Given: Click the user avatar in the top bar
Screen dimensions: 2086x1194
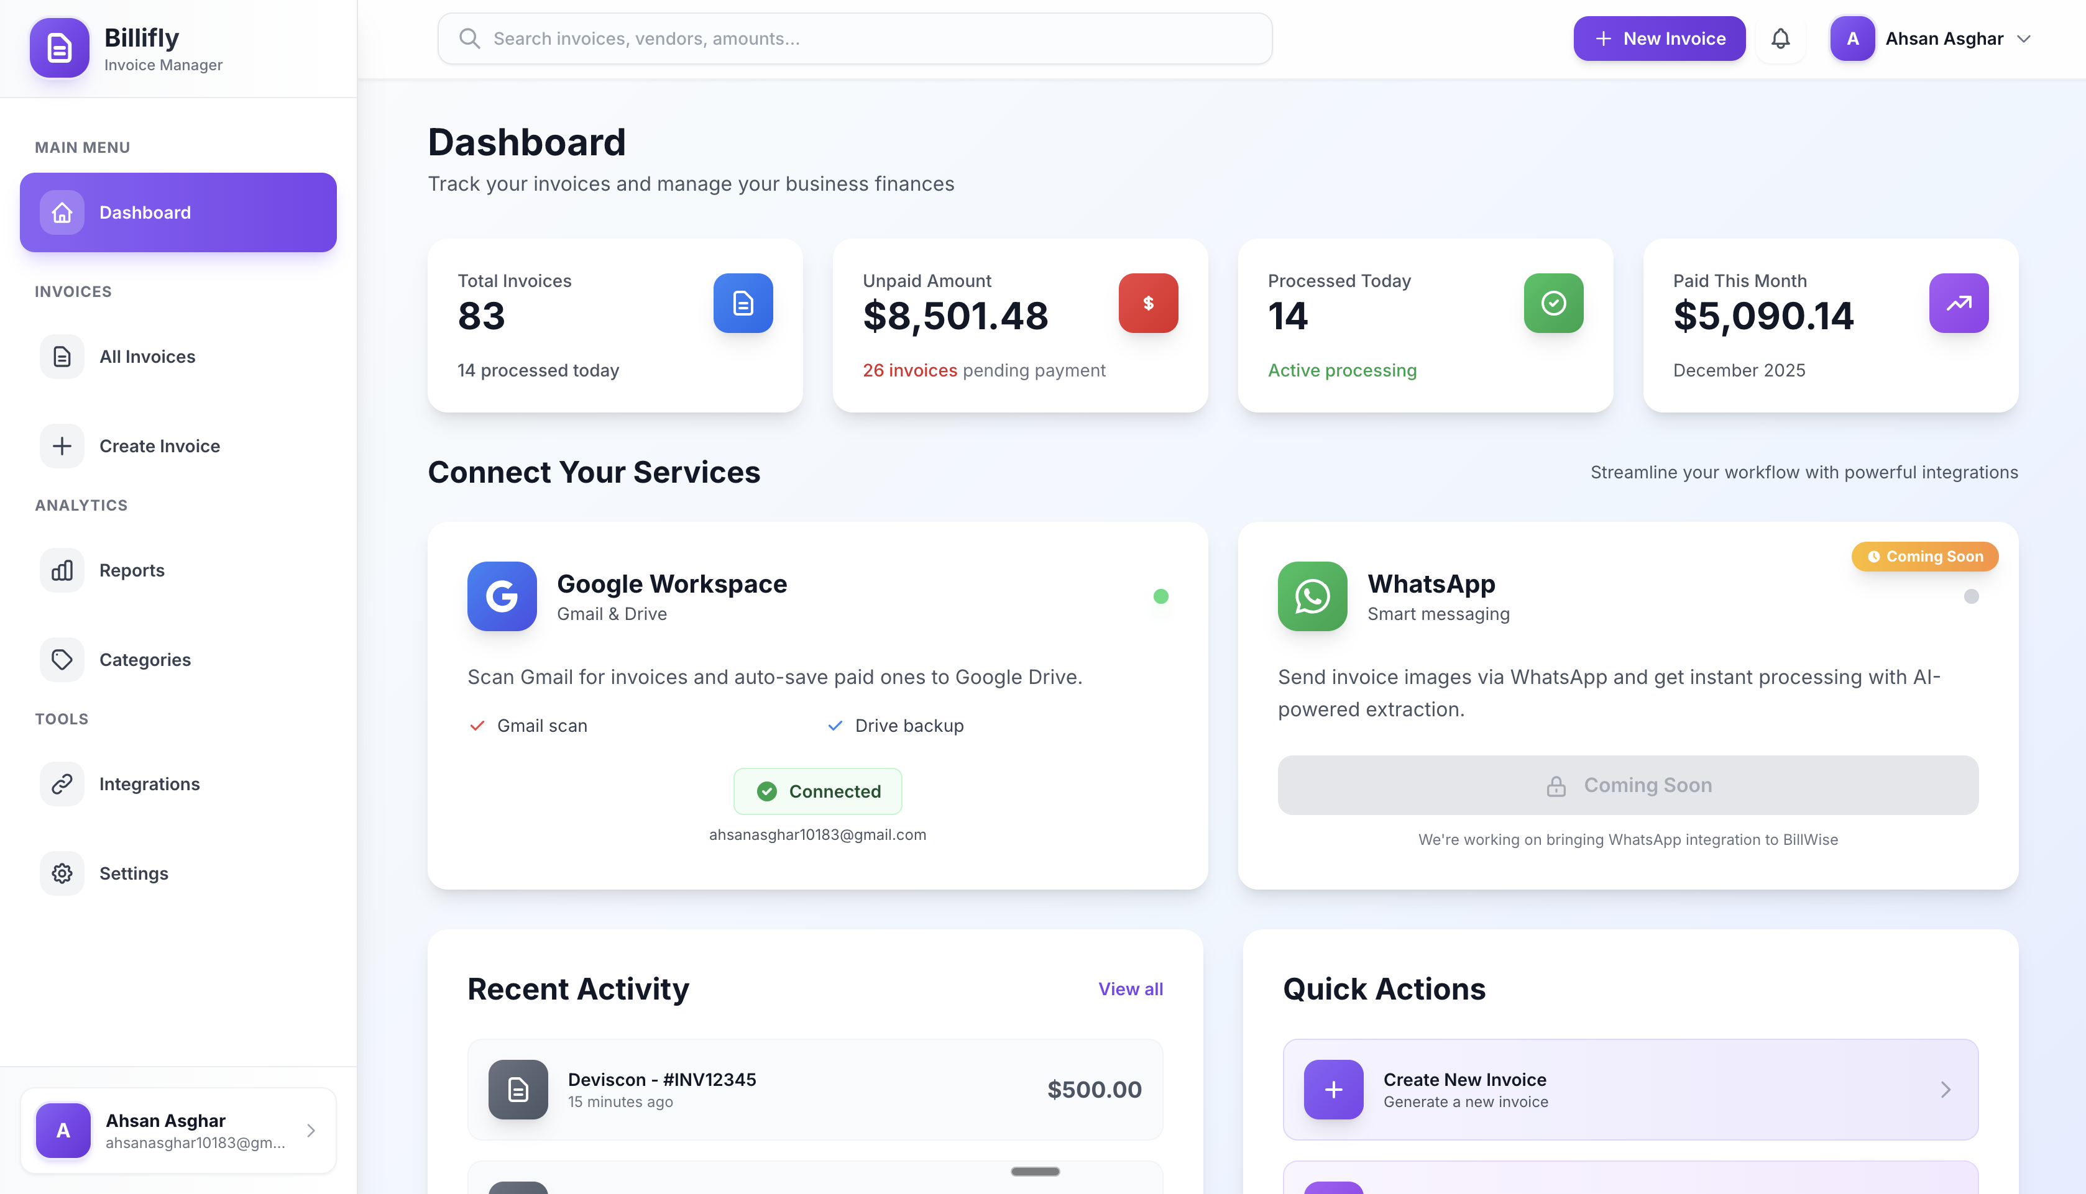Looking at the screenshot, I should pos(1852,39).
